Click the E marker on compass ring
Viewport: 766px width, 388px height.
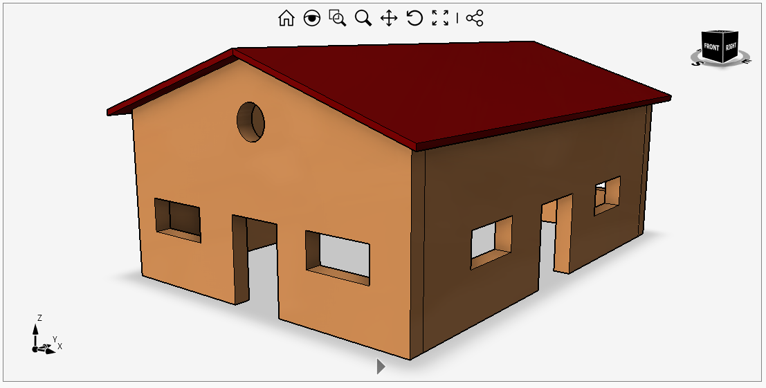[x=746, y=61]
